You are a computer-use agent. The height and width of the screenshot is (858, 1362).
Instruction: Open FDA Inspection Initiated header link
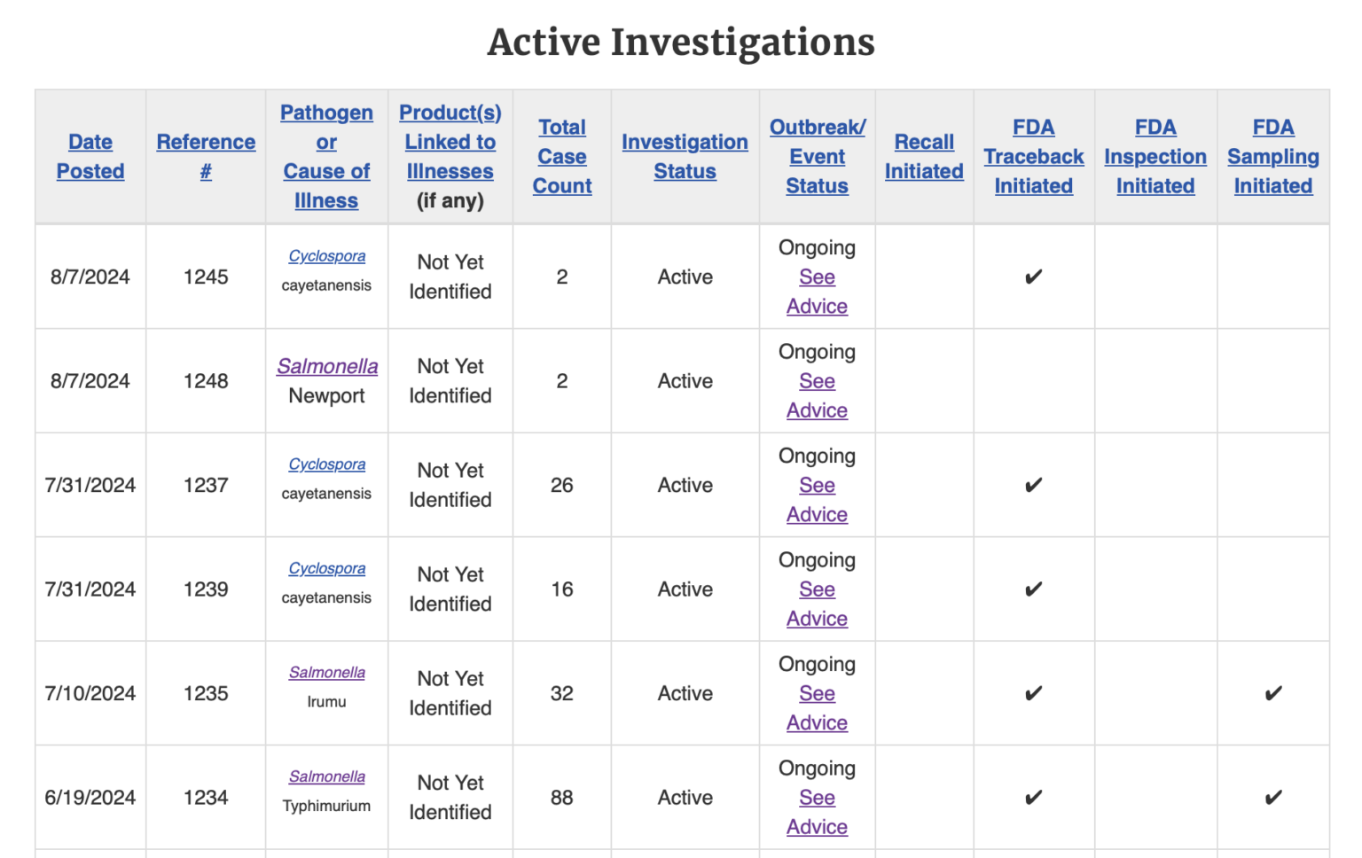click(x=1155, y=156)
